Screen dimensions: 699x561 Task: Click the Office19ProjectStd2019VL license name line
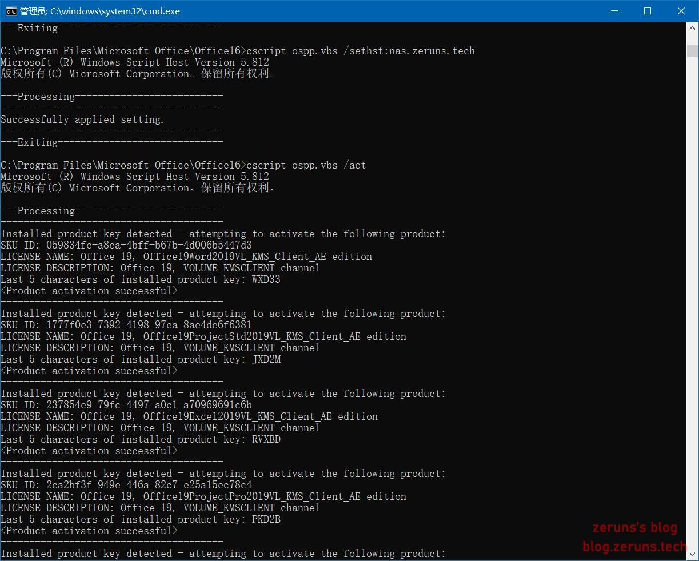(203, 336)
